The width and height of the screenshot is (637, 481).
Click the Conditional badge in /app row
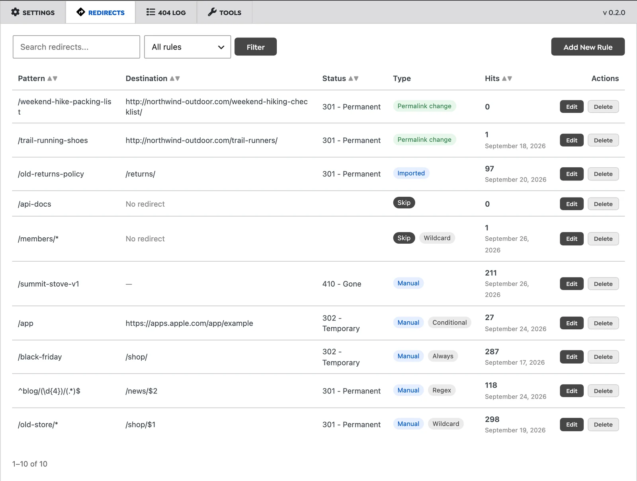pos(449,323)
